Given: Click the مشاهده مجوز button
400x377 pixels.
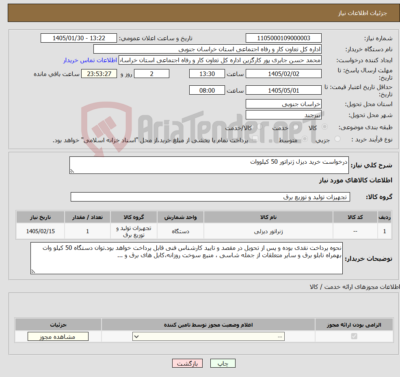Looking at the screenshot, I should pyautogui.click(x=58, y=336).
